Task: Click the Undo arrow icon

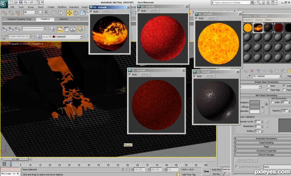Action: point(25,2)
